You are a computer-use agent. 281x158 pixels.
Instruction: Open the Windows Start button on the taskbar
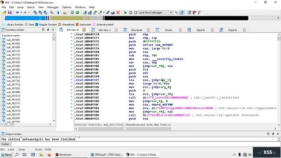[6, 154]
